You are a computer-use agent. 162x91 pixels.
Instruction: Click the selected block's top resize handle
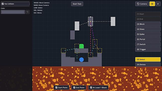pyautogui.click(x=91, y=17)
